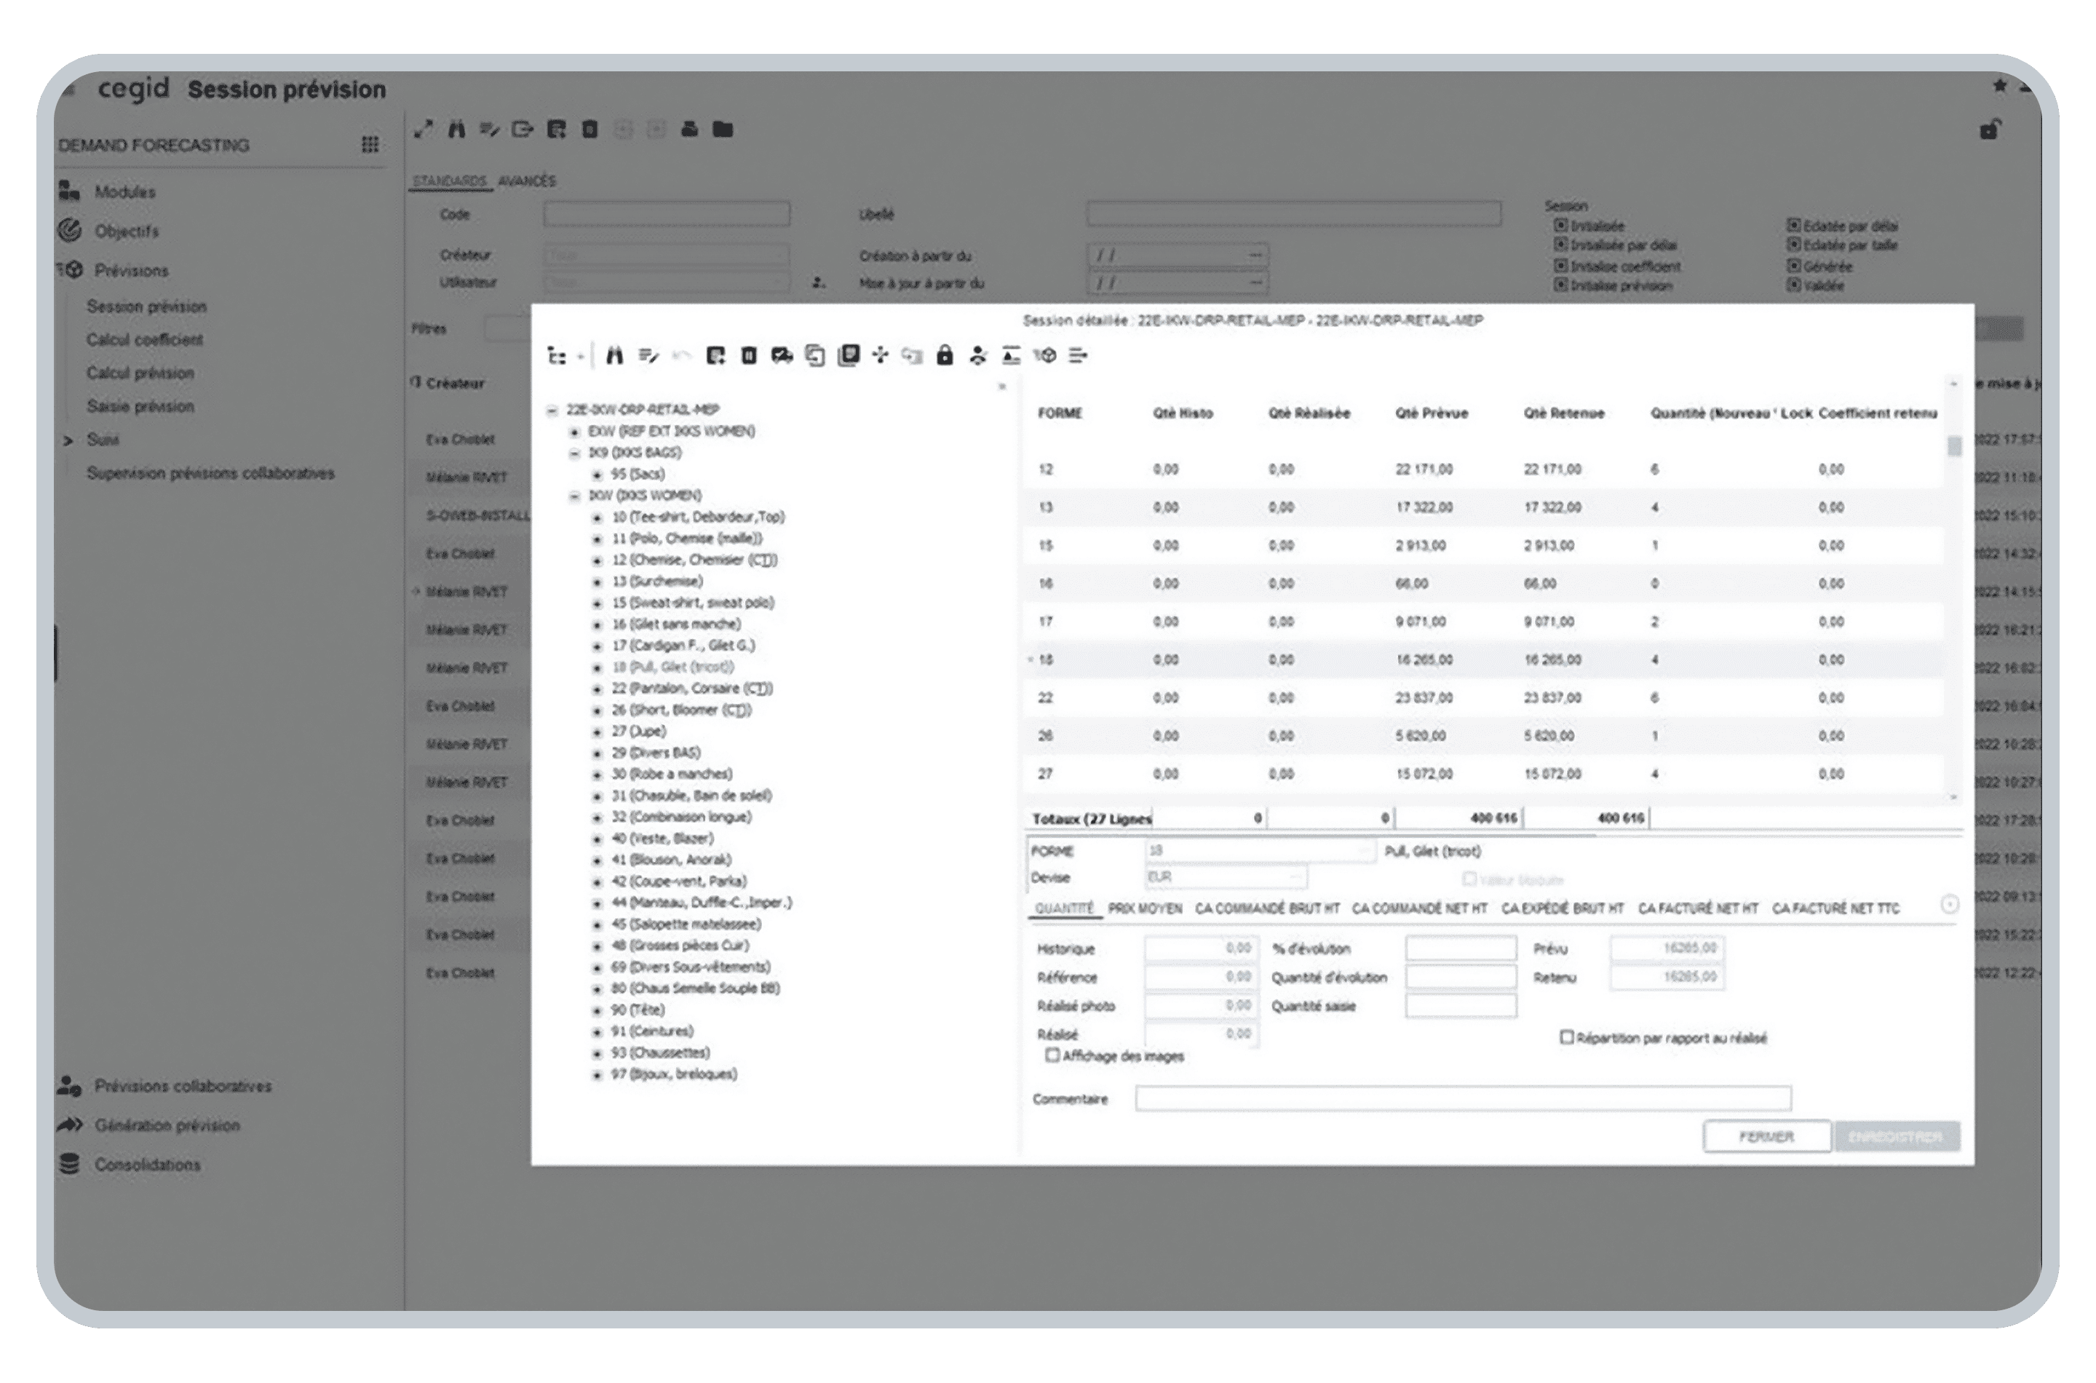Click the Modules icon in left sidebar
Viewport: 2096px width, 1383px height.
click(70, 191)
